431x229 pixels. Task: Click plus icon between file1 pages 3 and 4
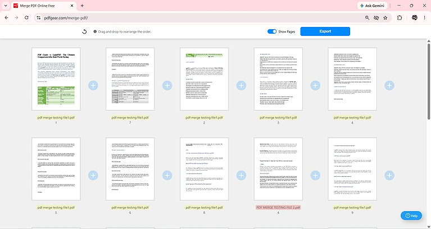pyautogui.click(x=315, y=85)
